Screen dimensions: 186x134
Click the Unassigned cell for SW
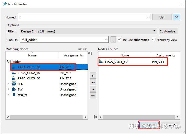(68, 89)
